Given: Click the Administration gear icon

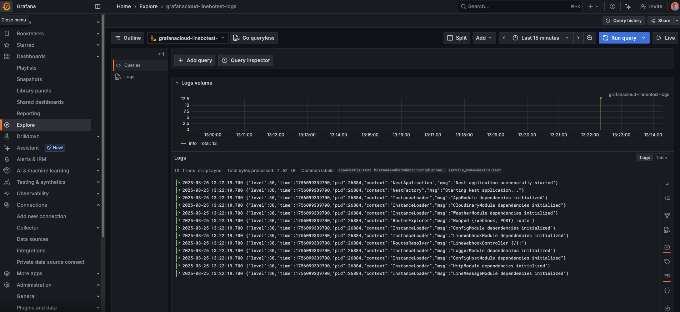Looking at the screenshot, I should [7, 285].
